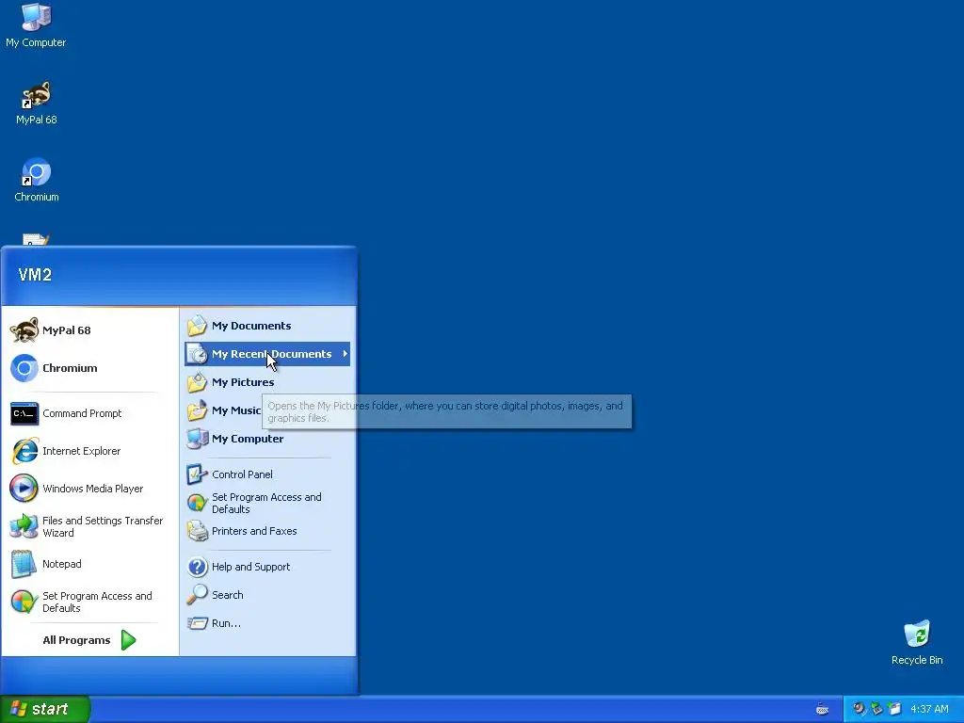The height and width of the screenshot is (723, 964).
Task: Expand the My Recent Documents submenu
Action: (266, 354)
